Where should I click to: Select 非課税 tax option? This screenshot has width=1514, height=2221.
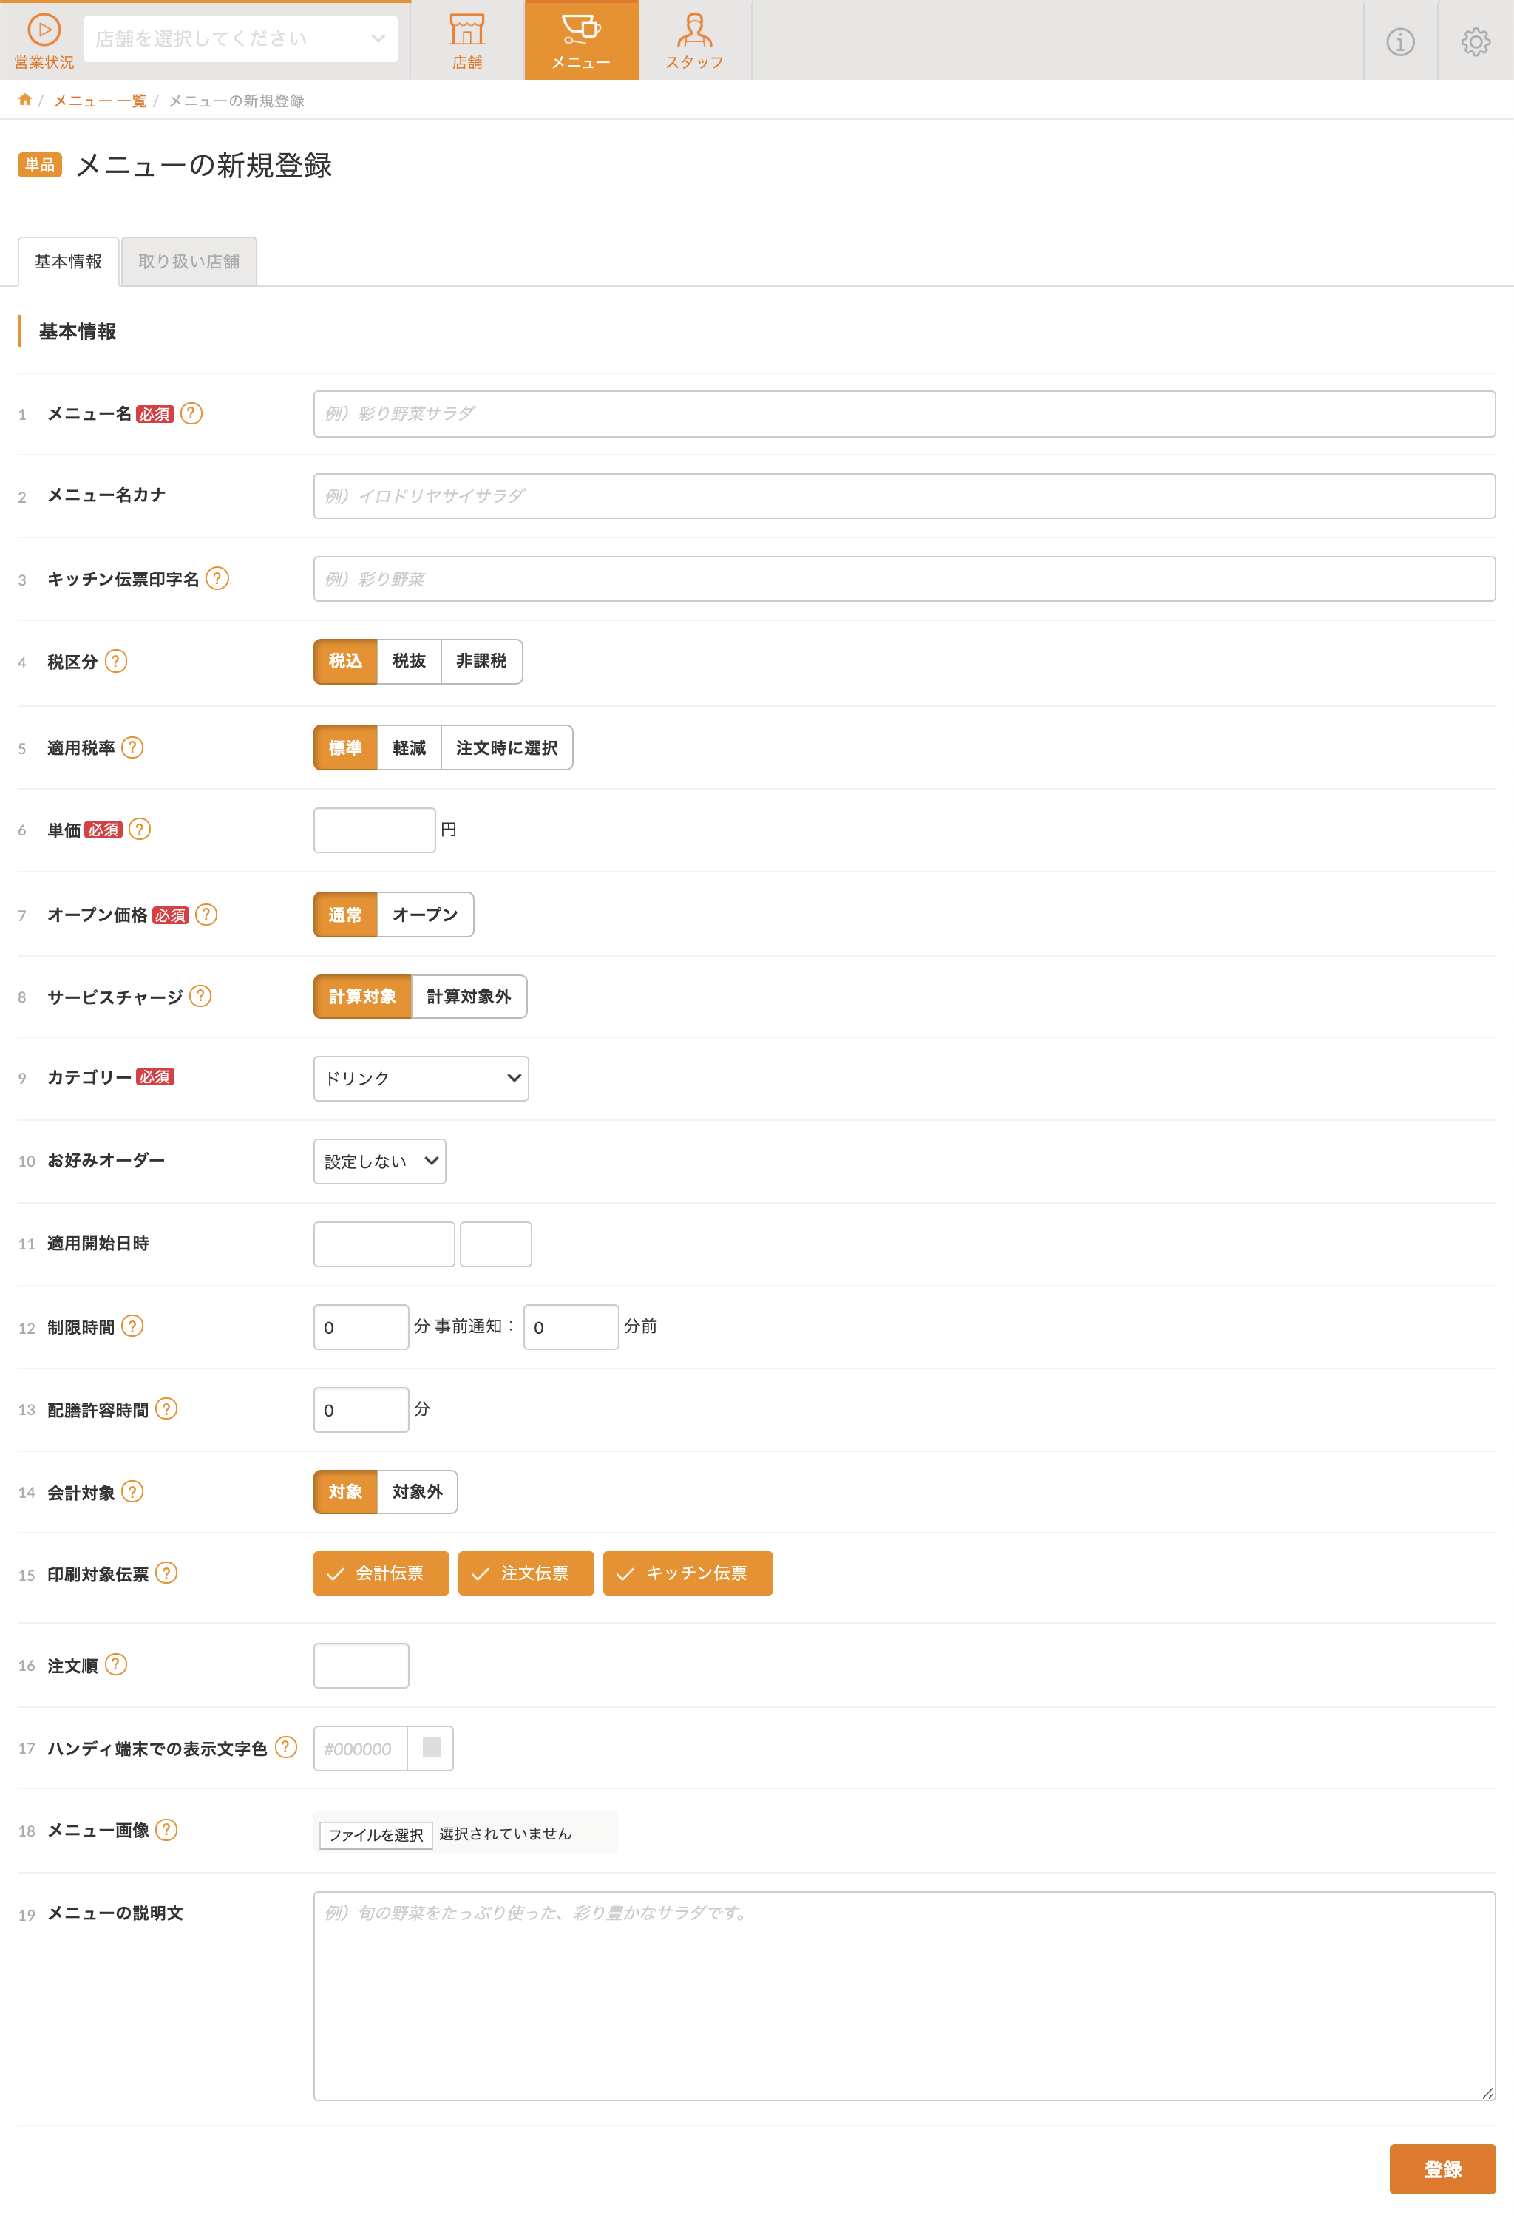click(482, 661)
